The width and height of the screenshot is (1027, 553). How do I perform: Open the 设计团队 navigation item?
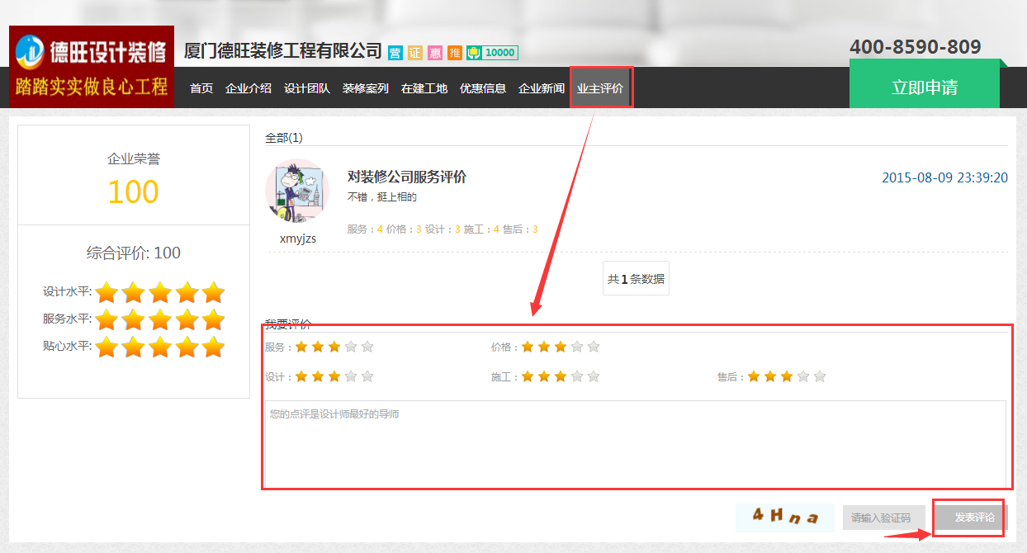coord(306,88)
